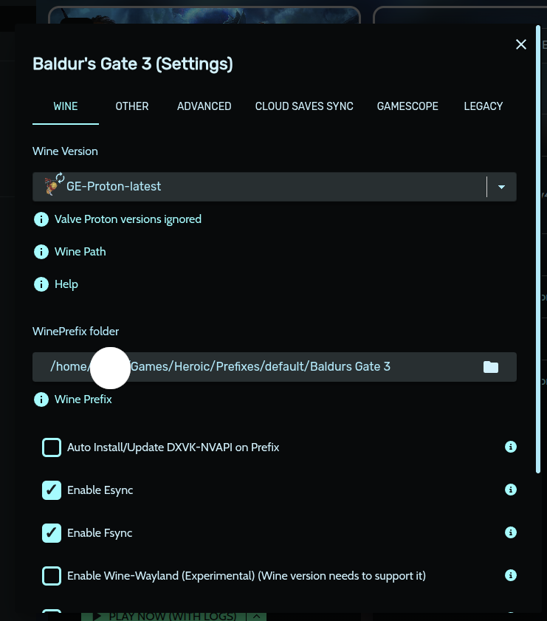Open the Wine Version dropdown arrow
Image resolution: width=547 pixels, height=621 pixels.
[502, 187]
